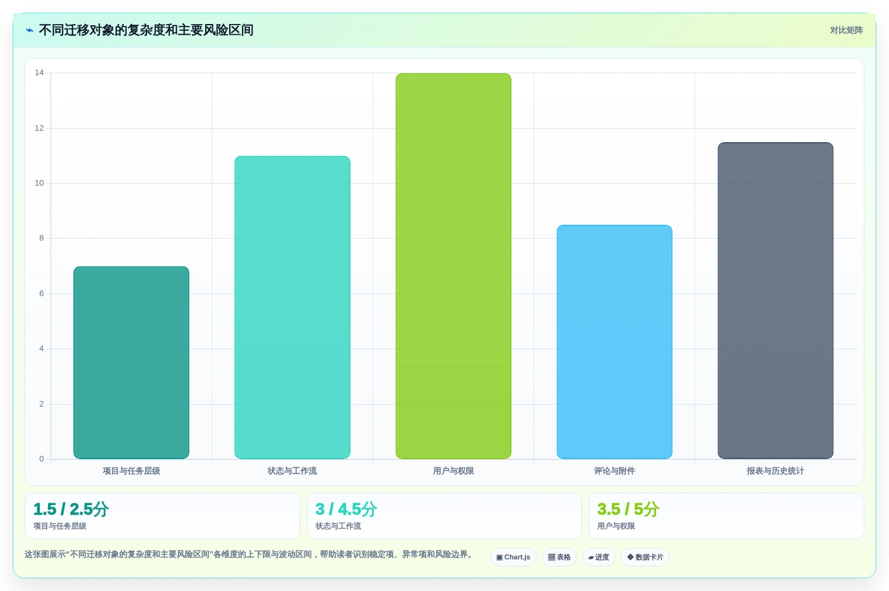889x591 pixels.
Task: Click the 评论与附件 axis label
Action: (614, 471)
